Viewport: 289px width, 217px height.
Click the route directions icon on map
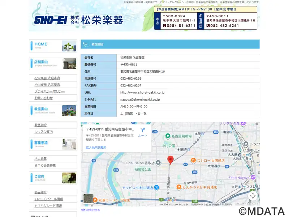point(143,130)
